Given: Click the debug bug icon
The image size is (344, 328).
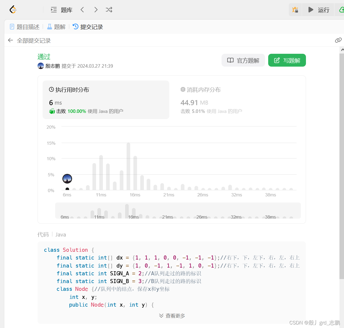Looking at the screenshot, I should tap(295, 10).
